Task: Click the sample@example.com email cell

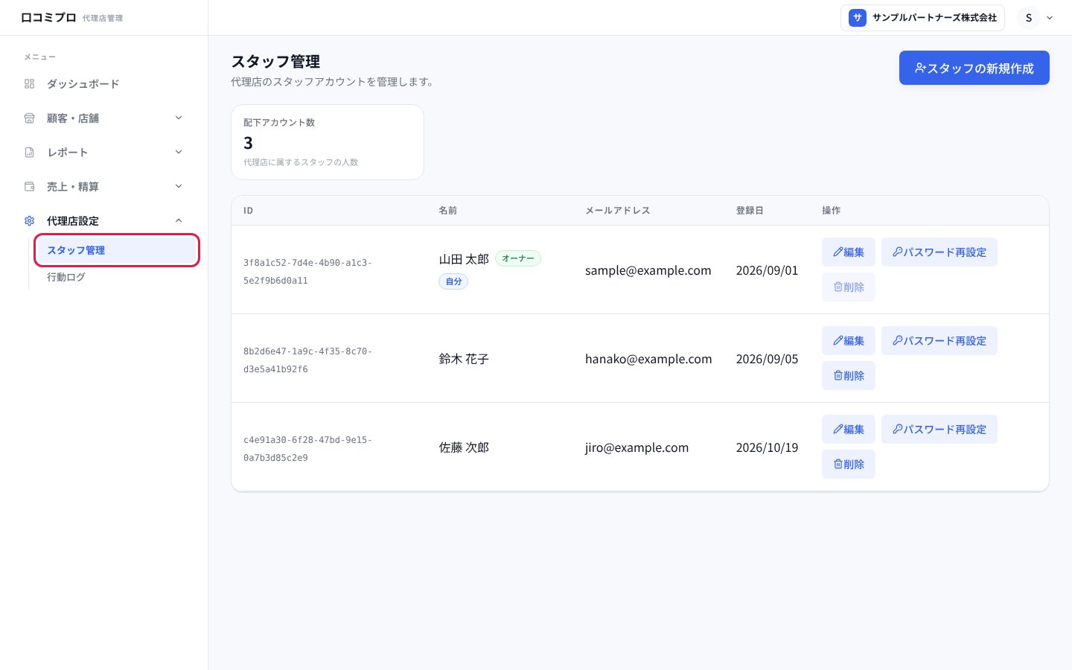Action: pyautogui.click(x=648, y=270)
